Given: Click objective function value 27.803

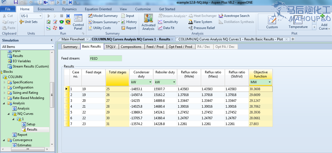Looking at the screenshot, I should pos(261,124).
